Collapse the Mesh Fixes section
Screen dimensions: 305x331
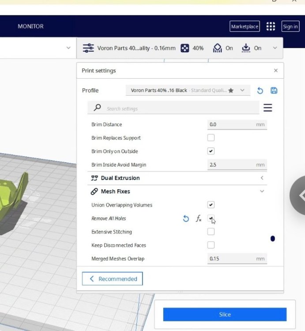177,192
